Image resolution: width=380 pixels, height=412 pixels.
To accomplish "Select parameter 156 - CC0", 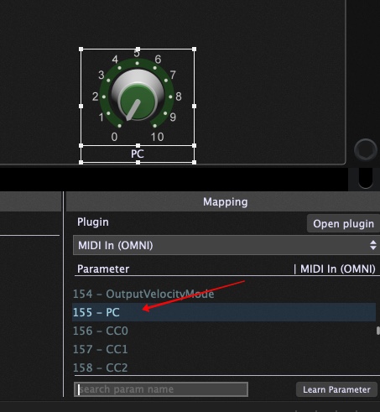I will 224,331.
